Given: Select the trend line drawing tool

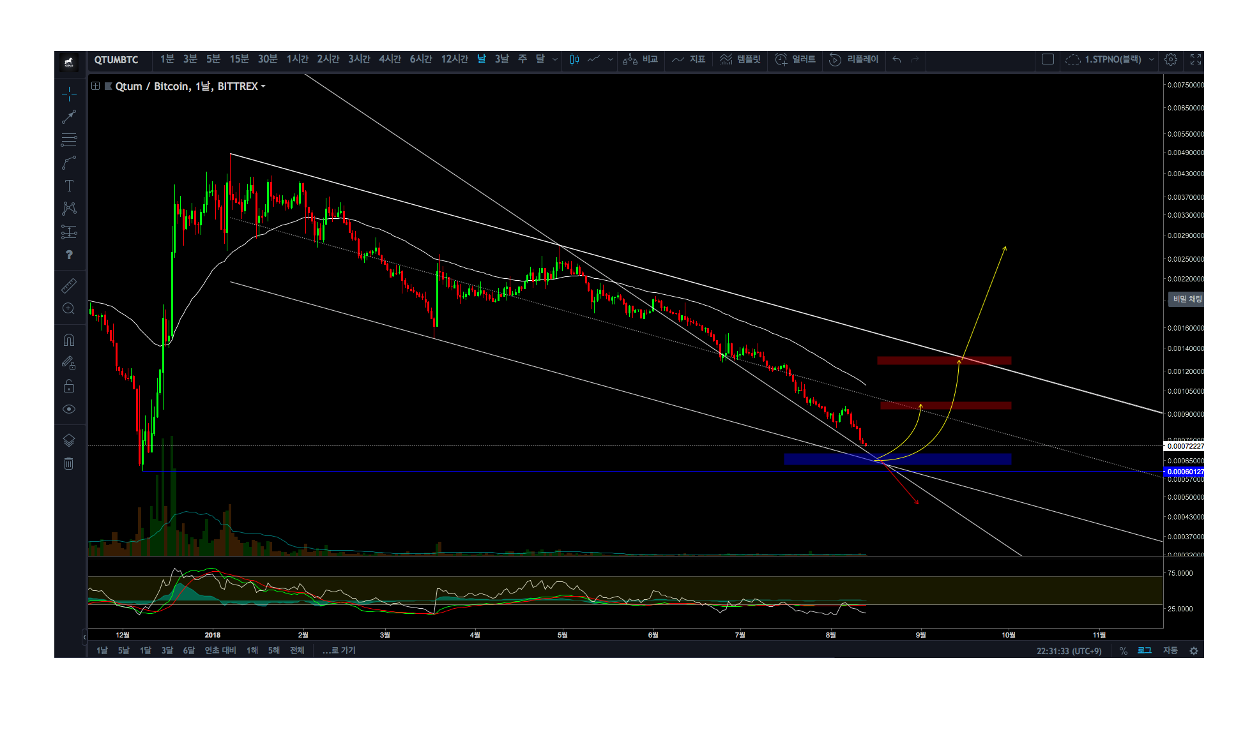Looking at the screenshot, I should 69,117.
